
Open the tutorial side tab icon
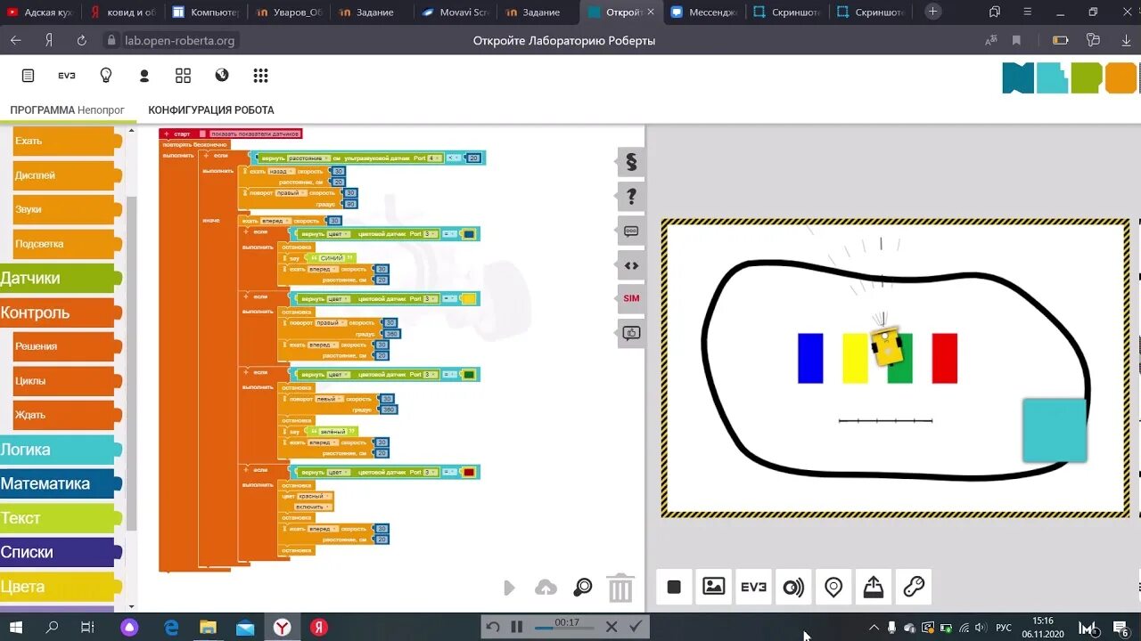click(x=631, y=231)
